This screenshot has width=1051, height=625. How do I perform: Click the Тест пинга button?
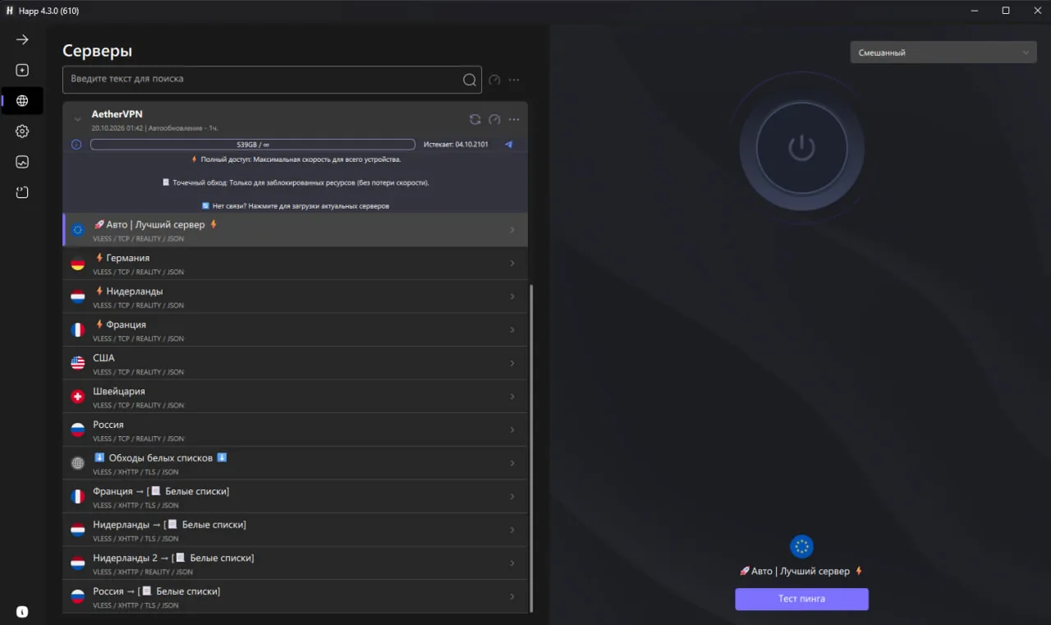click(801, 599)
